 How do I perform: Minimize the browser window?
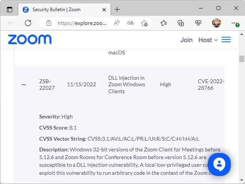[201, 8]
